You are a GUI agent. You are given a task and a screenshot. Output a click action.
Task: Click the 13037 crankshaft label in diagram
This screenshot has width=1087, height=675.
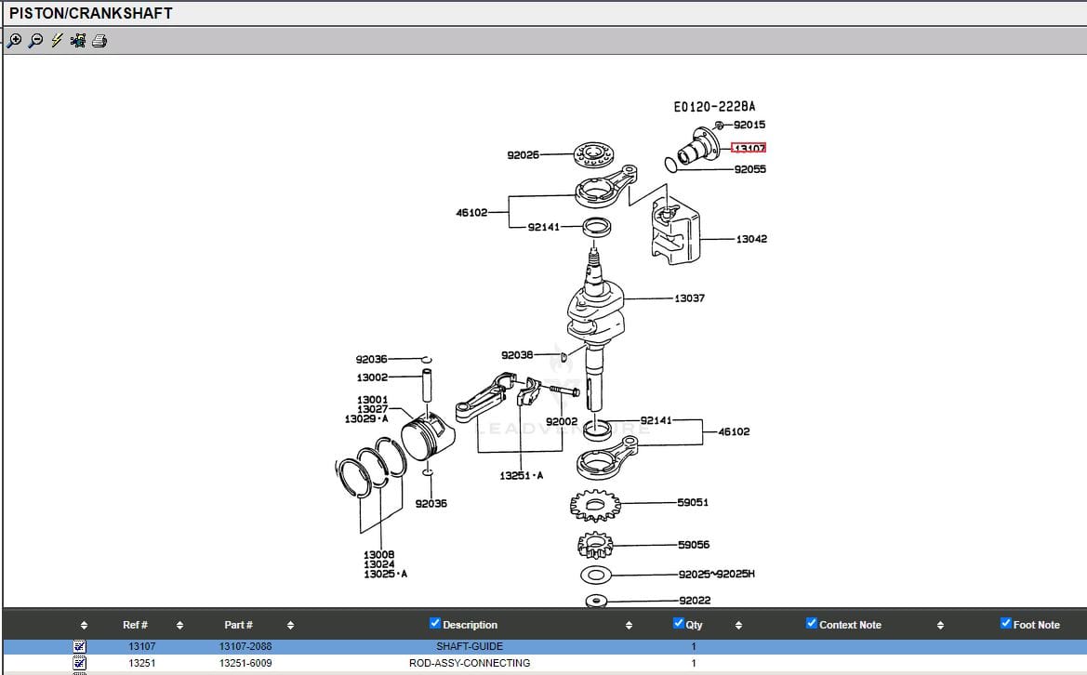point(689,298)
